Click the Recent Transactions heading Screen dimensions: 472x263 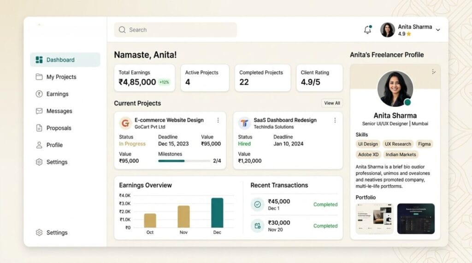click(279, 185)
